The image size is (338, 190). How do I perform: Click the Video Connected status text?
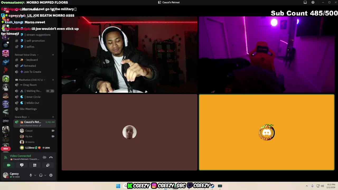(20, 156)
